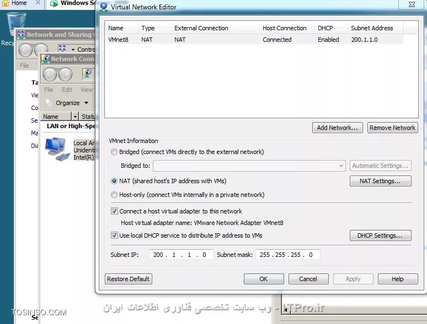This screenshot has width=427, height=324.
Task: Click the Help button
Action: click(398, 279)
